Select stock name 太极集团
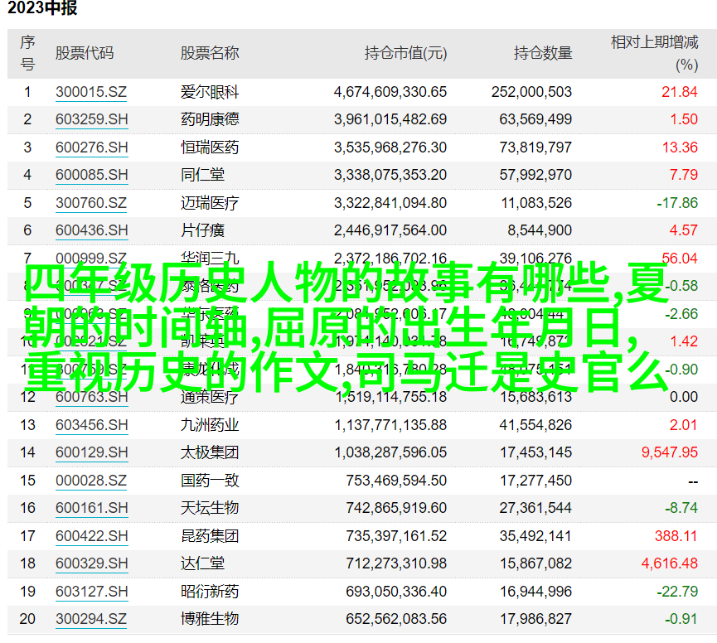The width and height of the screenshot is (717, 643). [210, 452]
